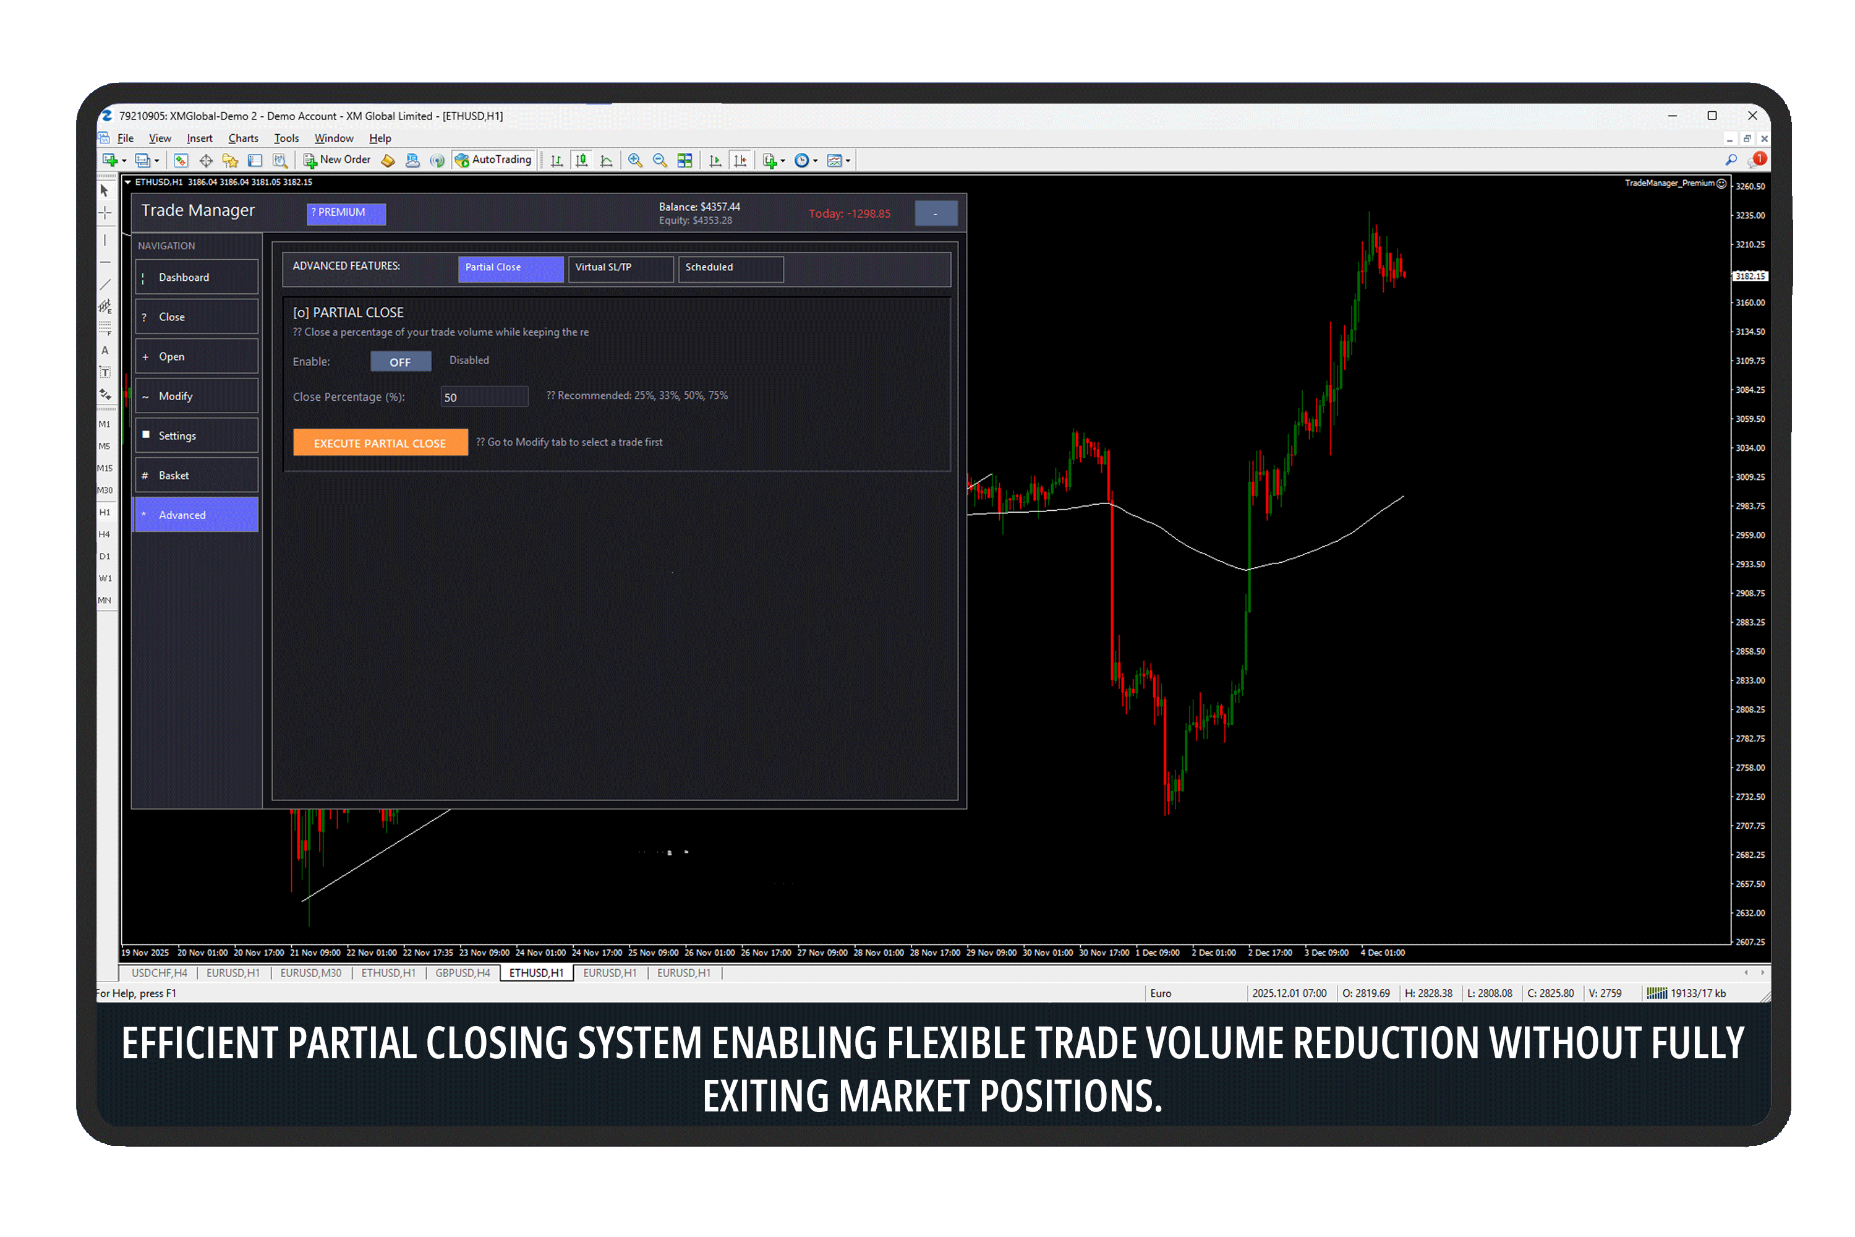Switch chart display to Candlesticks mode
This screenshot has width=1855, height=1237.
[582, 160]
